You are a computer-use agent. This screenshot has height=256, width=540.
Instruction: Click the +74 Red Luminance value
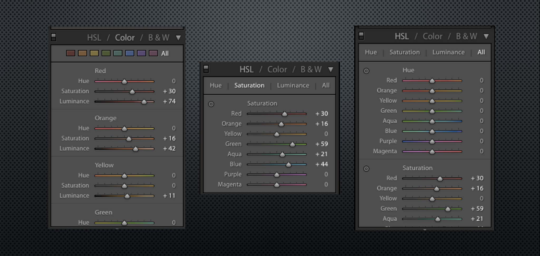click(169, 101)
